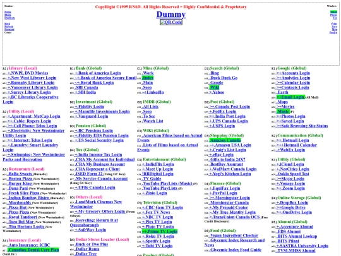Screen dimensions: 341x256
Task: Open Tim Hortons Login link
Action: (x=26, y=227)
